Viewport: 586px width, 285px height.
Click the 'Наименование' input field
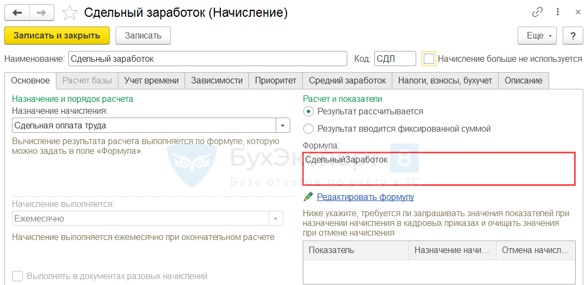(207, 59)
